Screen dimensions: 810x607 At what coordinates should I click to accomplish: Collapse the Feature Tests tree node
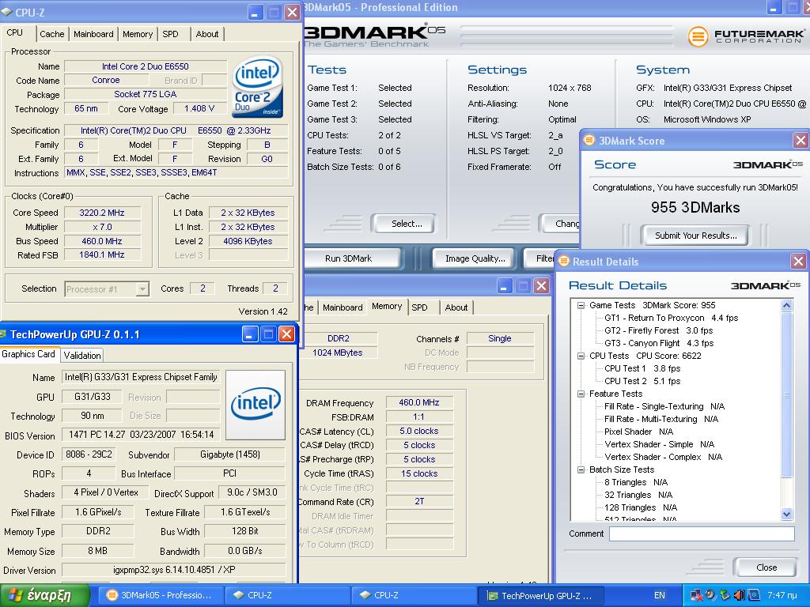tap(581, 394)
